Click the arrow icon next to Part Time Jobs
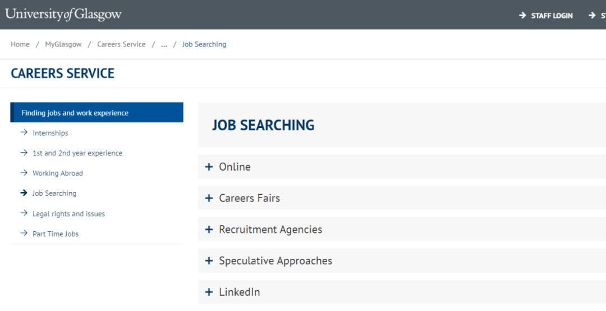This screenshot has width=606, height=311. (24, 234)
